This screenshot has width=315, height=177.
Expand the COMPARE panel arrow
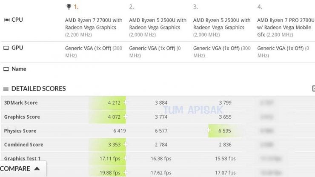37,168
